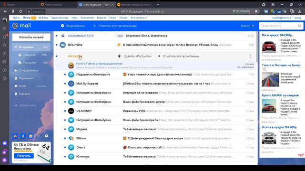Click the VKontakte sender avatar icon

tap(62, 45)
